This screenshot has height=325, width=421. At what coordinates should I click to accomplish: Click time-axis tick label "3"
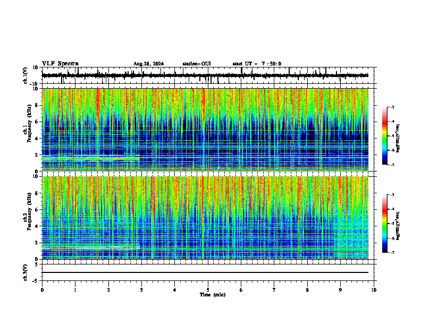click(x=142, y=290)
